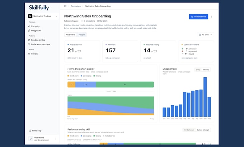Click the W6 bar in Engagement chart
The image size is (244, 147).
tap(185, 105)
